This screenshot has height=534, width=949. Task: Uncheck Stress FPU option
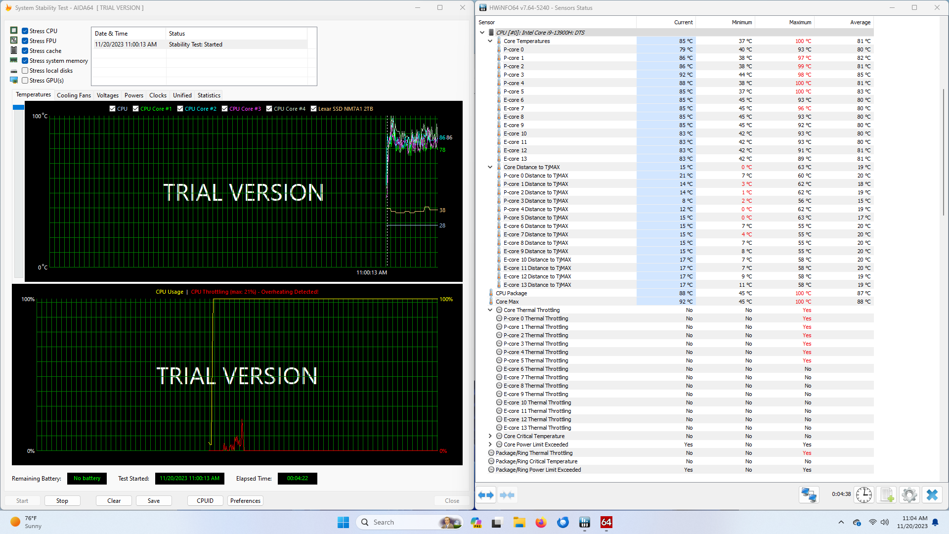[x=25, y=41]
